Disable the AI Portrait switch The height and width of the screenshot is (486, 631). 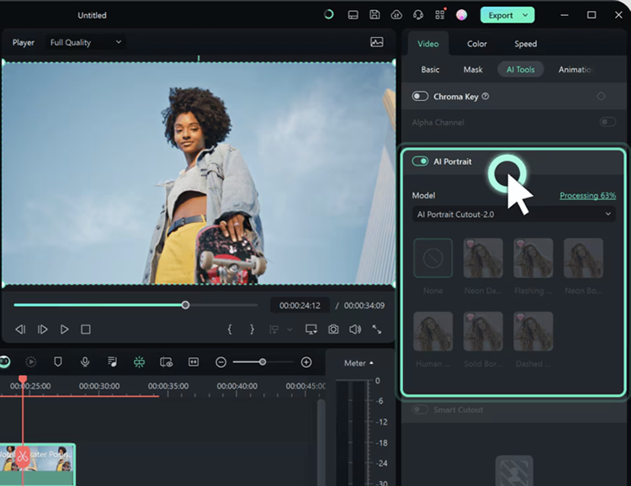pos(420,161)
